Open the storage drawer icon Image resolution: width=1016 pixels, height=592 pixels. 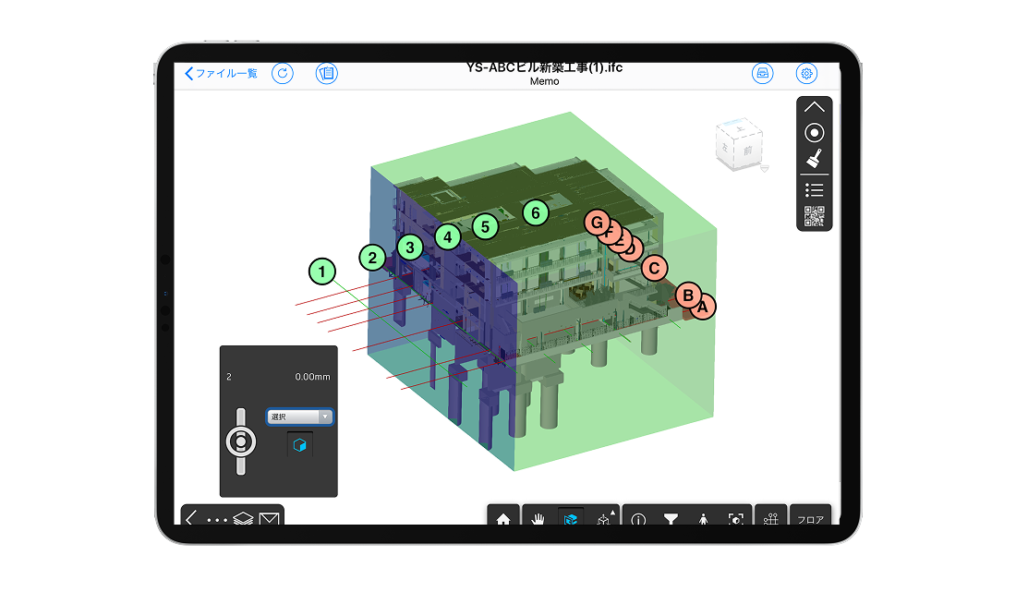pos(762,74)
